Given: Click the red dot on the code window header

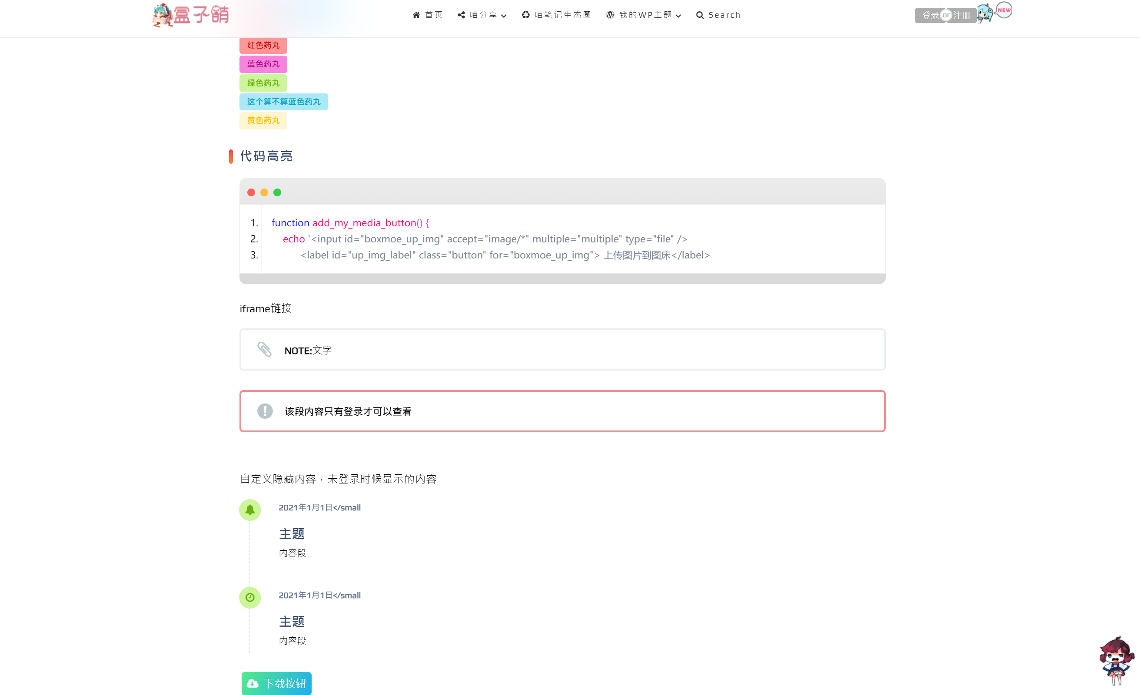Looking at the screenshot, I should [251, 192].
